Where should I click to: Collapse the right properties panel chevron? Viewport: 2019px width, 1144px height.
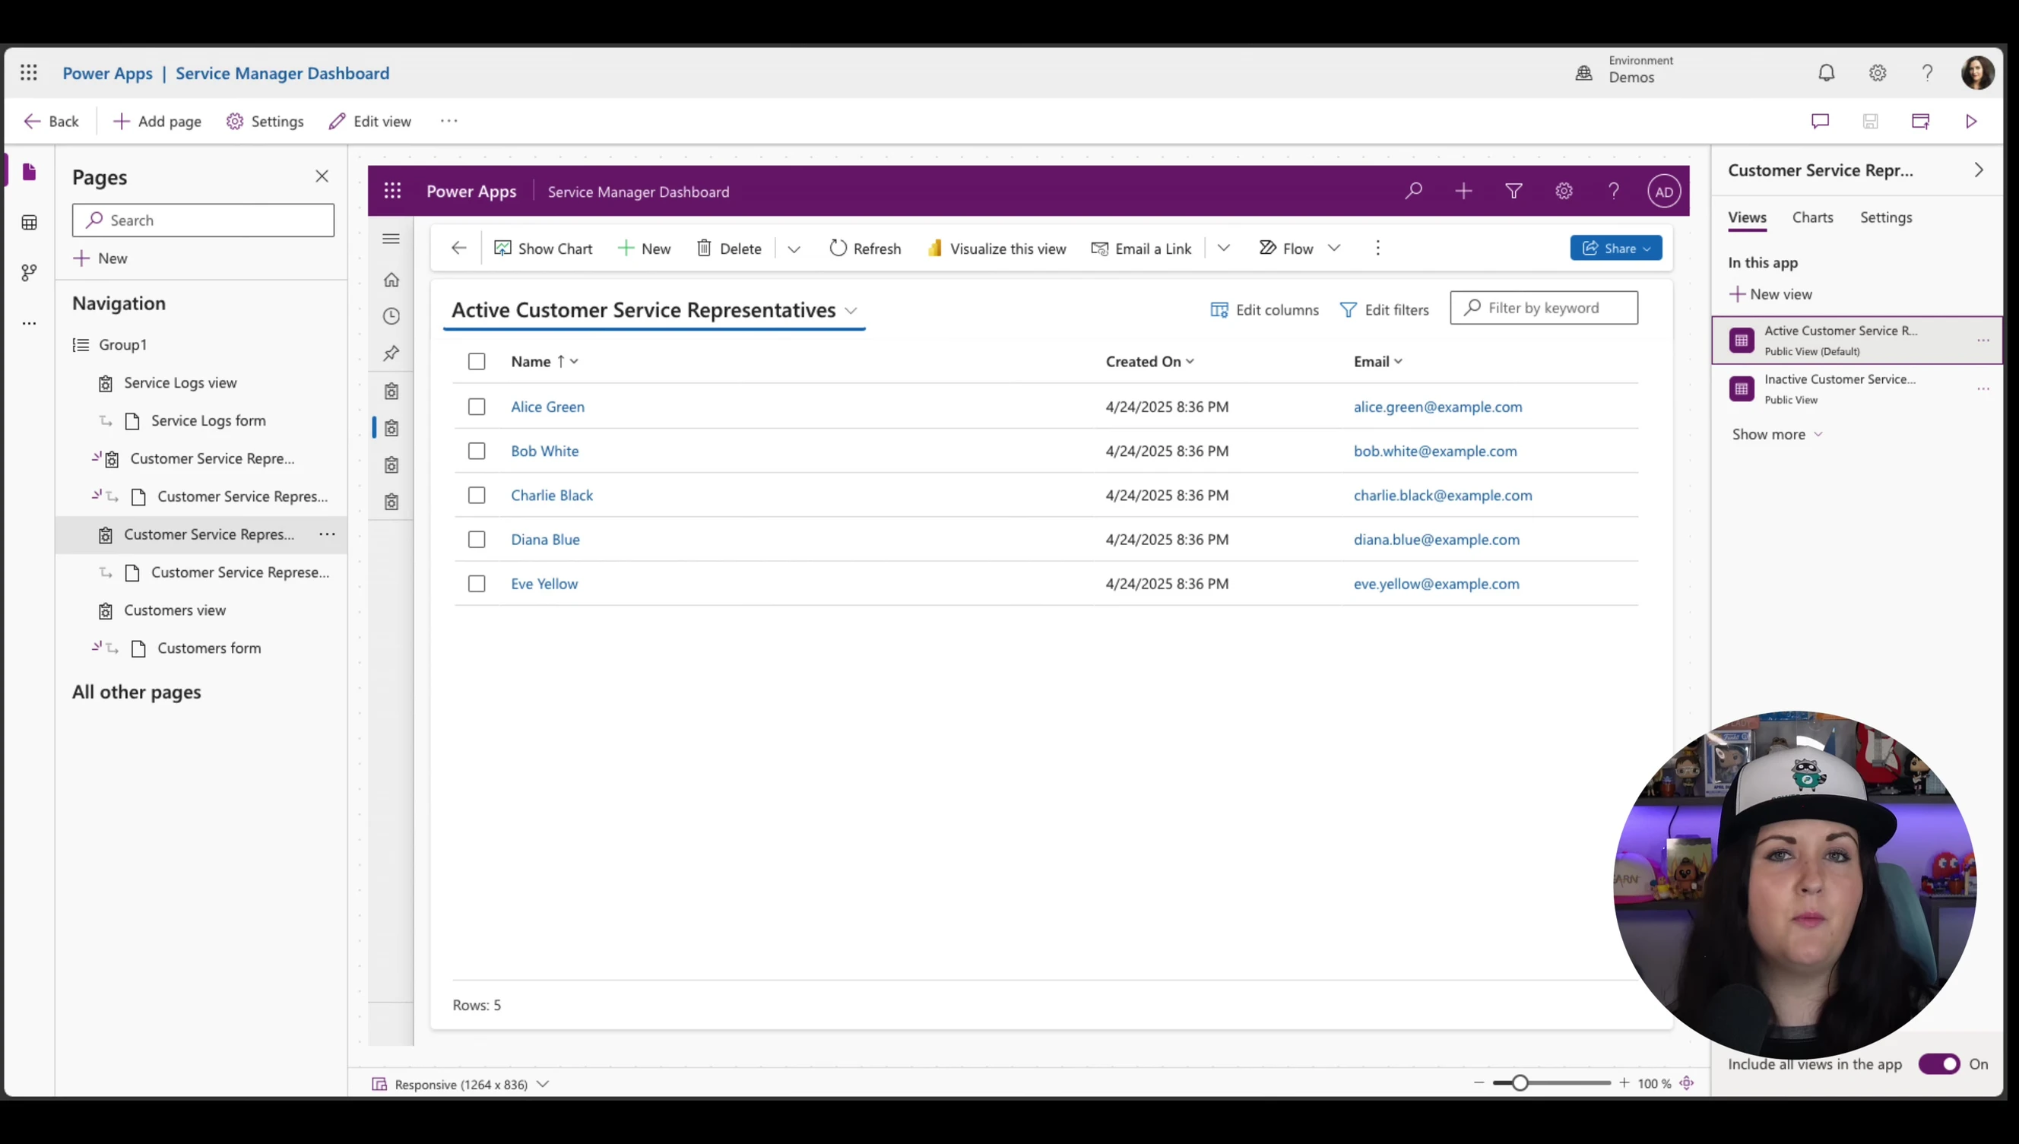tap(1979, 170)
